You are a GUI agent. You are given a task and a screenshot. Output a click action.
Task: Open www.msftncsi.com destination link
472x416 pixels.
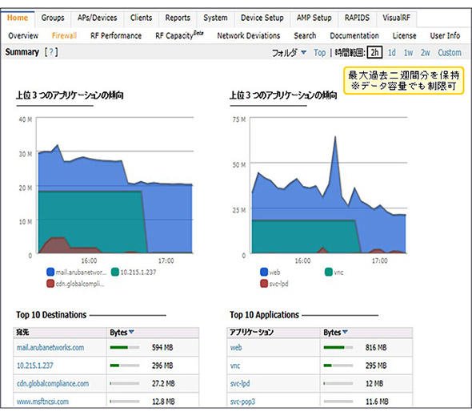(42, 402)
